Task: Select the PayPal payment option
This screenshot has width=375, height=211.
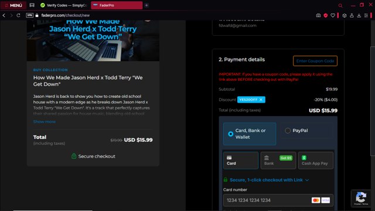Action: tap(306, 131)
